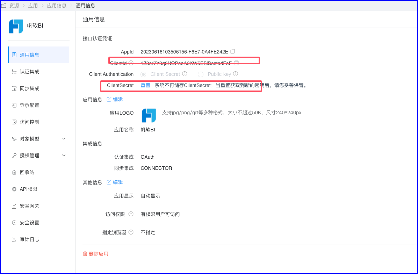Select the Public key radio button

pos(201,74)
